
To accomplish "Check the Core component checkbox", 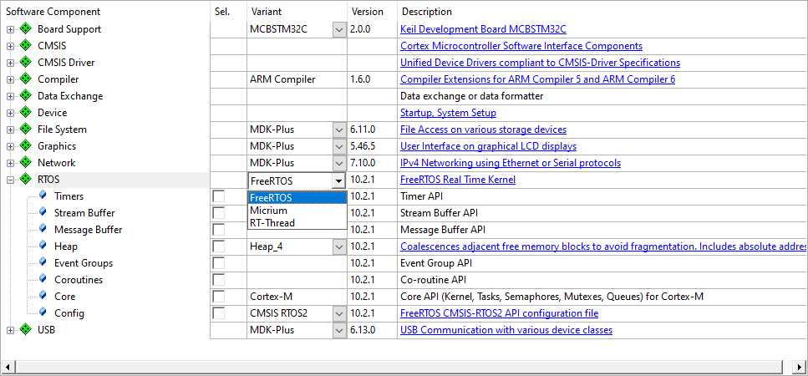I will (219, 297).
